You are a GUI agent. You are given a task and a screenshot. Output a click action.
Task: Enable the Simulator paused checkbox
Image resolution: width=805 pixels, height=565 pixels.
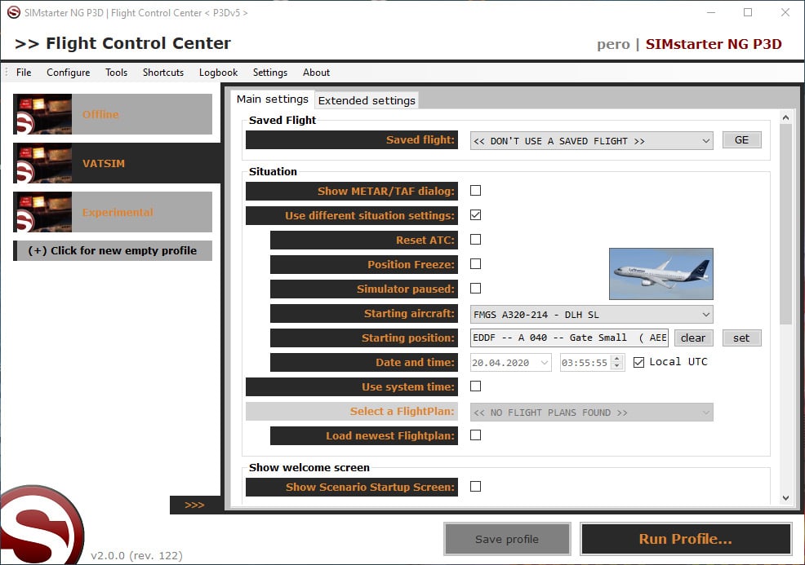(x=475, y=289)
